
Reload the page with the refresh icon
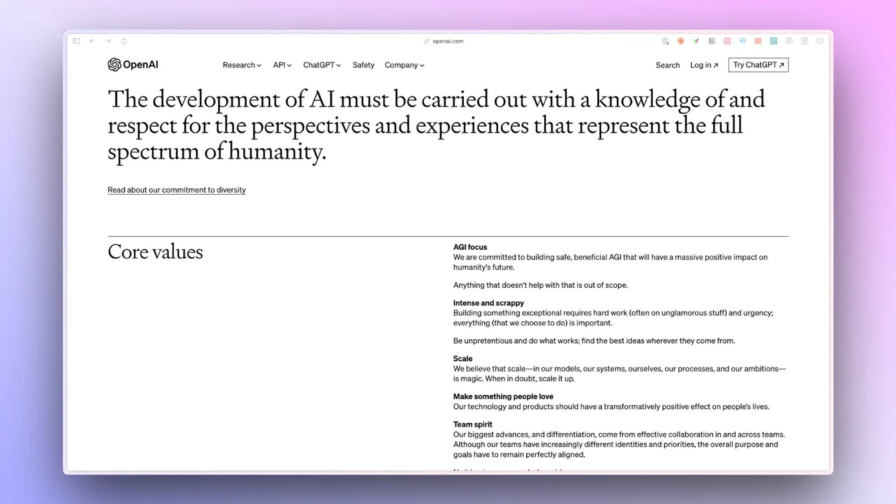click(124, 41)
